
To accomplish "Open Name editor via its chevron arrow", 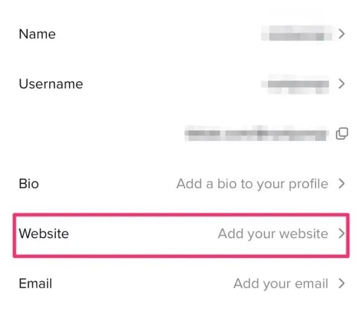I will [342, 34].
